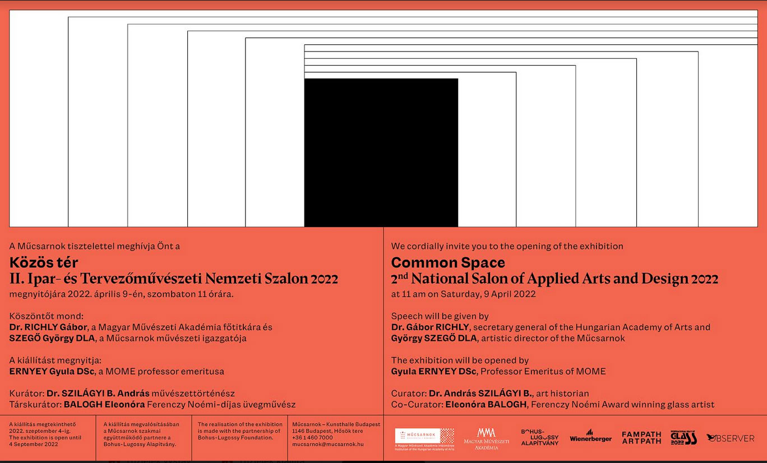Click the Wienerberger logo
The height and width of the screenshot is (463, 767).
click(x=590, y=436)
